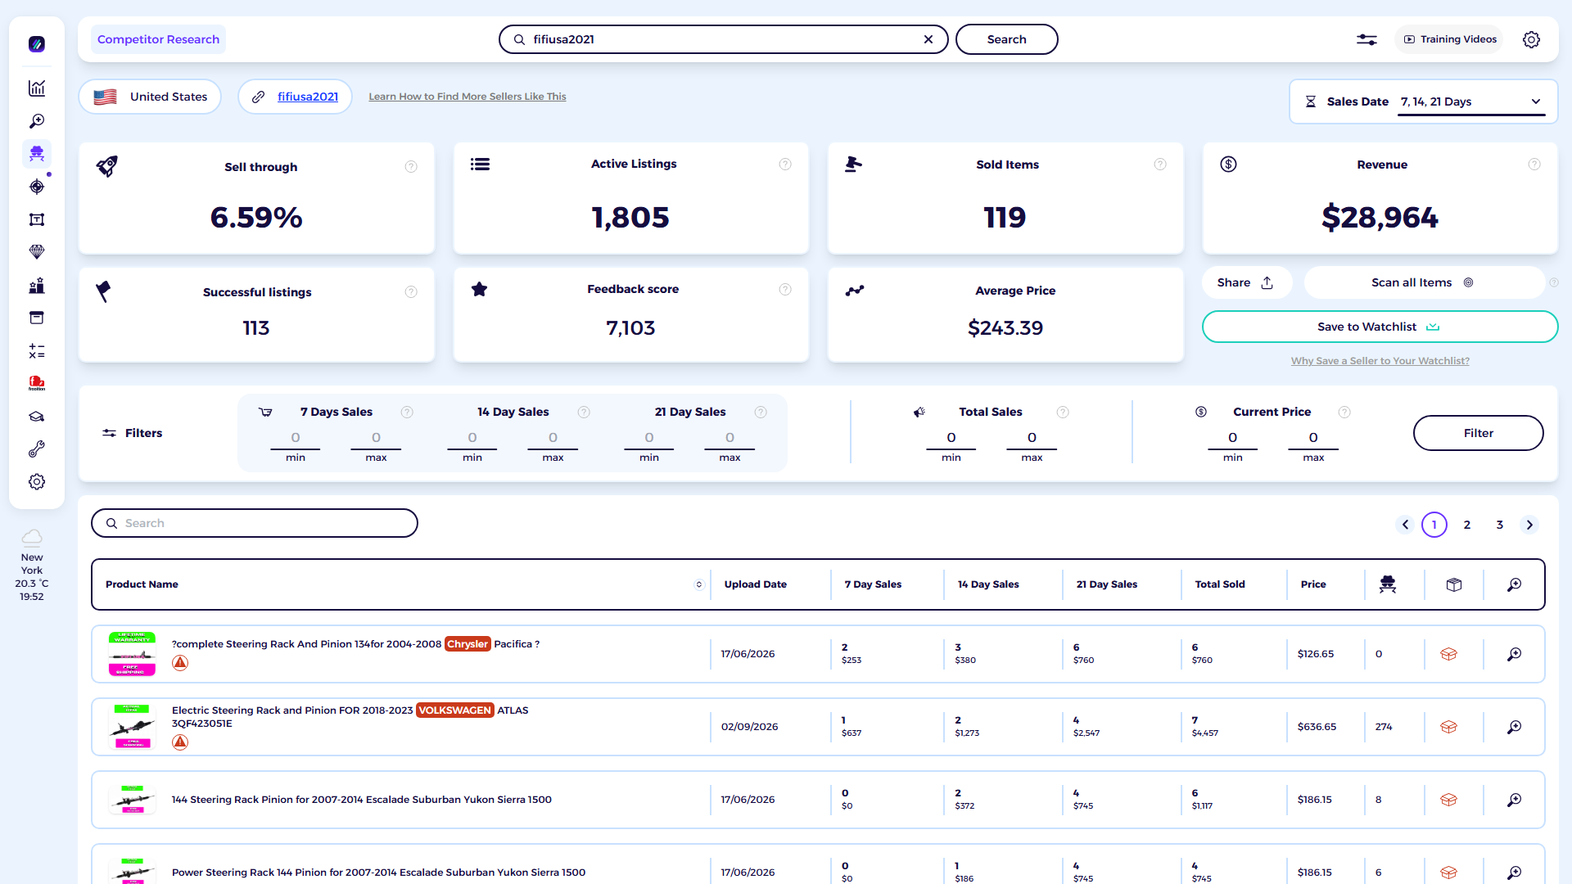Open the calculator plus-minus sidebar icon
The image size is (1572, 884).
pyautogui.click(x=37, y=351)
